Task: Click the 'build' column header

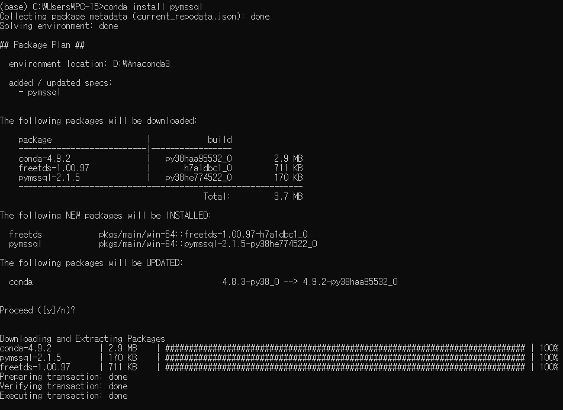Action: [x=220, y=139]
